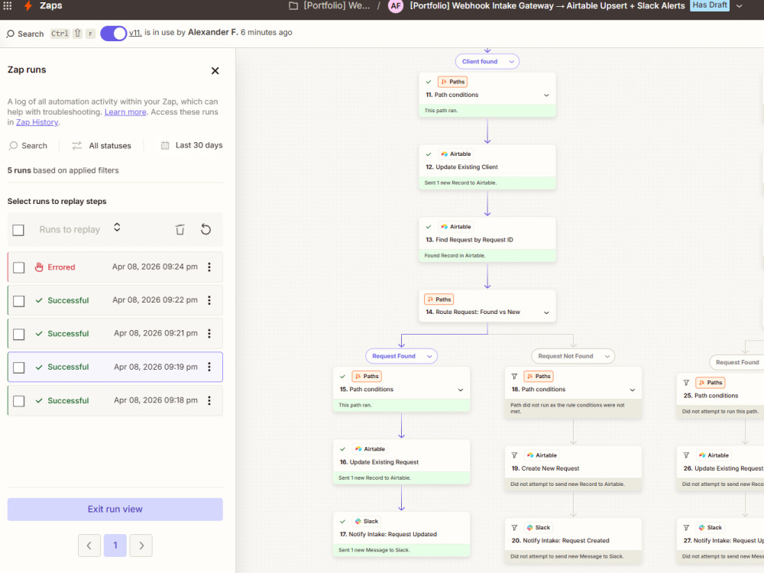Screen dimensions: 764x573
Task: Click Airtable icon on step 16 Update Existing Request
Action: tap(358, 448)
